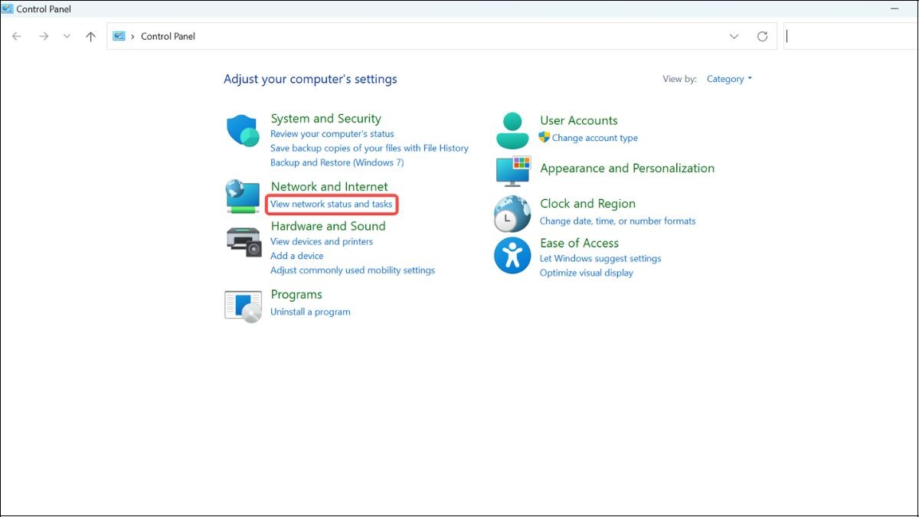Open the Appearance and Personalization monitor icon

click(513, 171)
